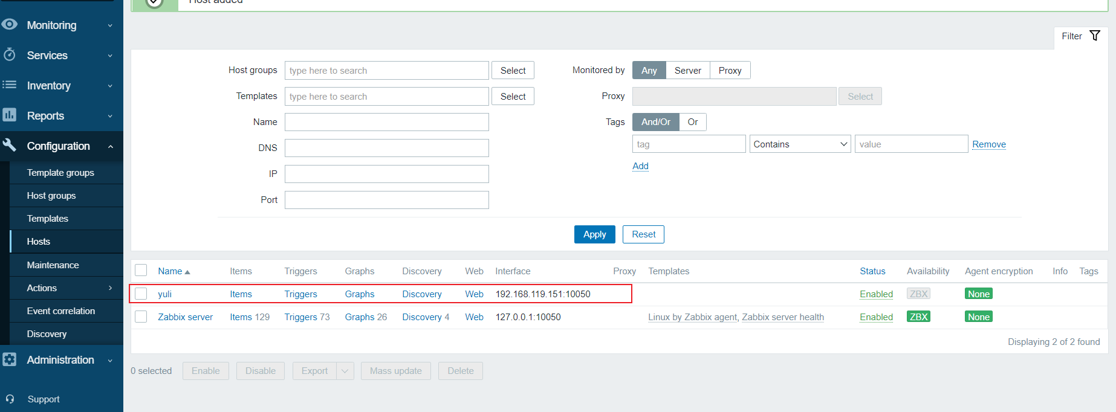This screenshot has width=1116, height=412.
Task: Click the Configuration wrench icon
Action: 9,145
